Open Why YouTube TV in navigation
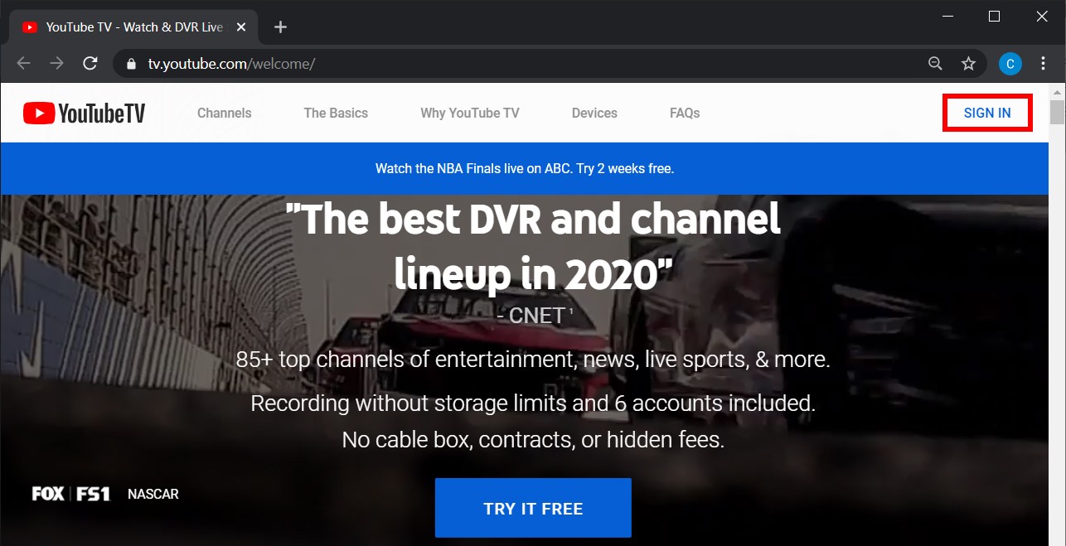1066x546 pixels. (470, 114)
